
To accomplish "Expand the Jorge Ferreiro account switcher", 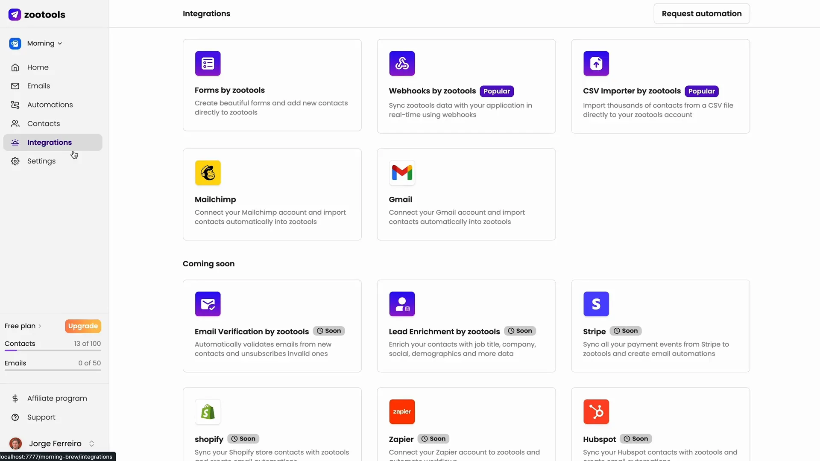I will (91, 443).
